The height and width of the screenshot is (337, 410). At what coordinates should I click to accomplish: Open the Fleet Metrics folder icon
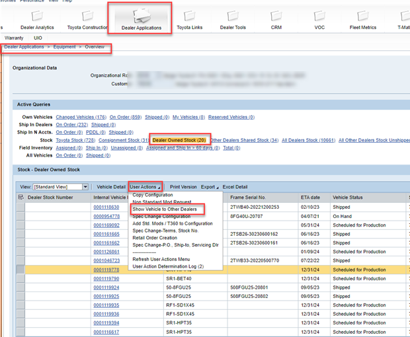point(363,16)
